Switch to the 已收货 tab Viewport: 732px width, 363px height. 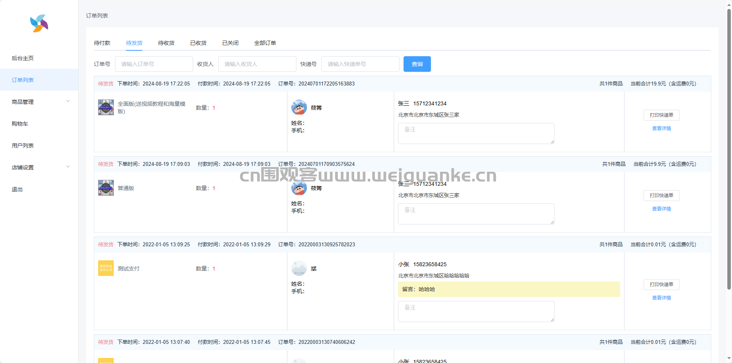pyautogui.click(x=198, y=43)
